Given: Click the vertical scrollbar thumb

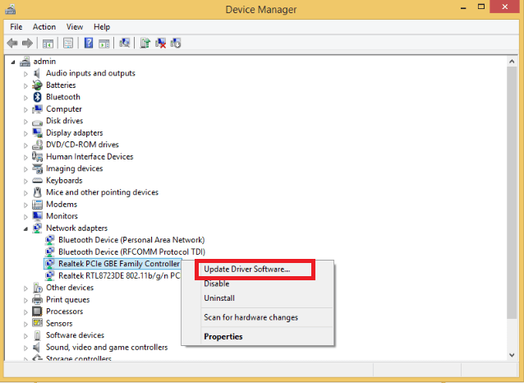Looking at the screenshot, I should pyautogui.click(x=512, y=192).
